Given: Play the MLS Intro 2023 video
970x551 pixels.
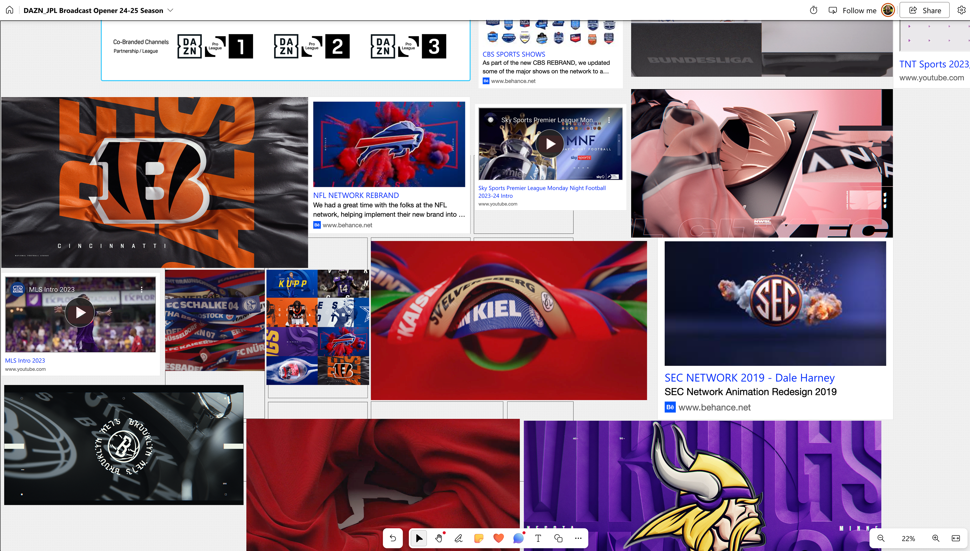Looking at the screenshot, I should click(80, 313).
